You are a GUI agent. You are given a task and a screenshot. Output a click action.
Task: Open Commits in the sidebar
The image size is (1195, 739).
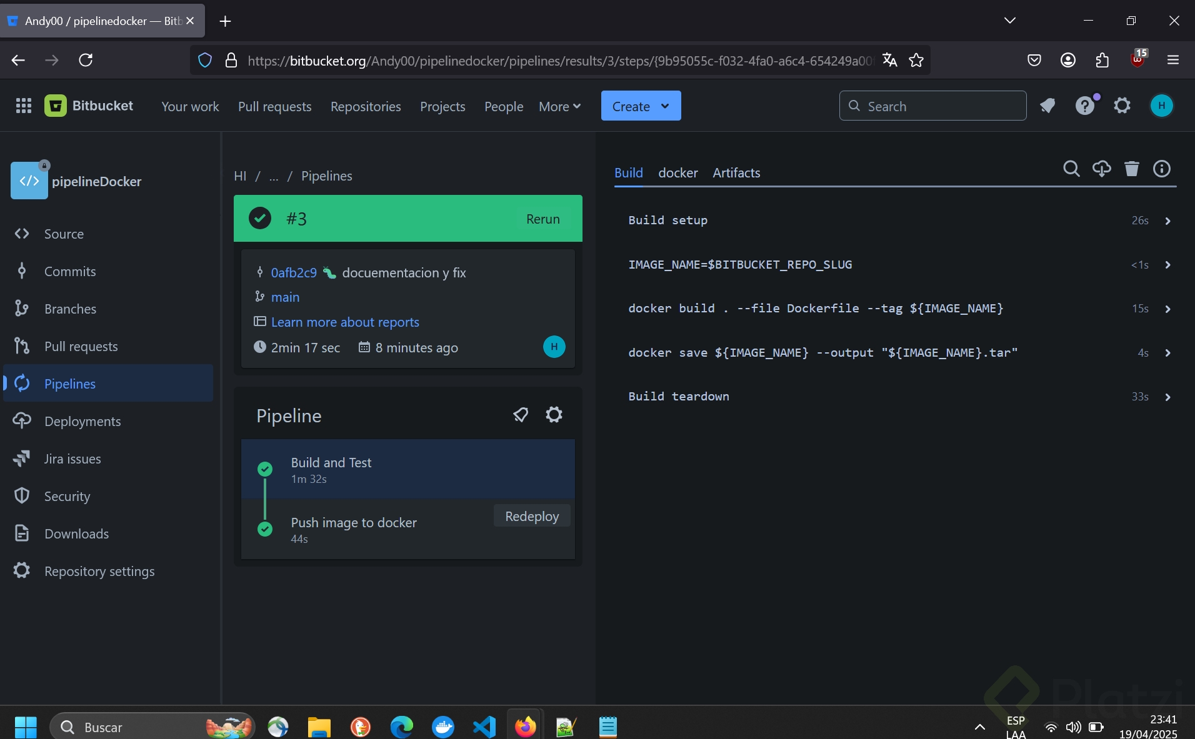(108, 271)
